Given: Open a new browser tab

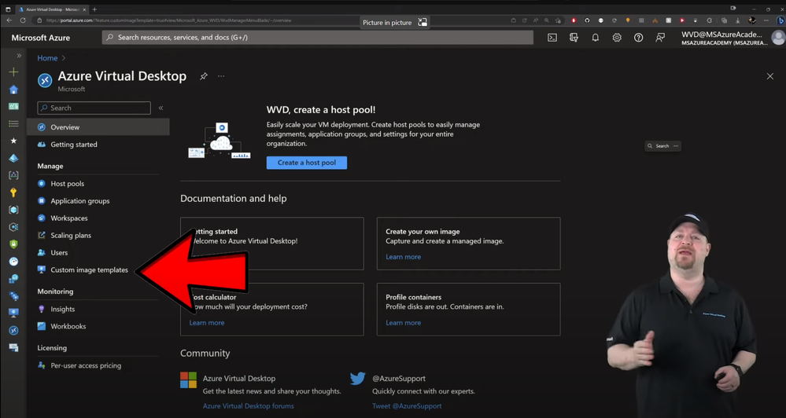Looking at the screenshot, I should 94,9.
